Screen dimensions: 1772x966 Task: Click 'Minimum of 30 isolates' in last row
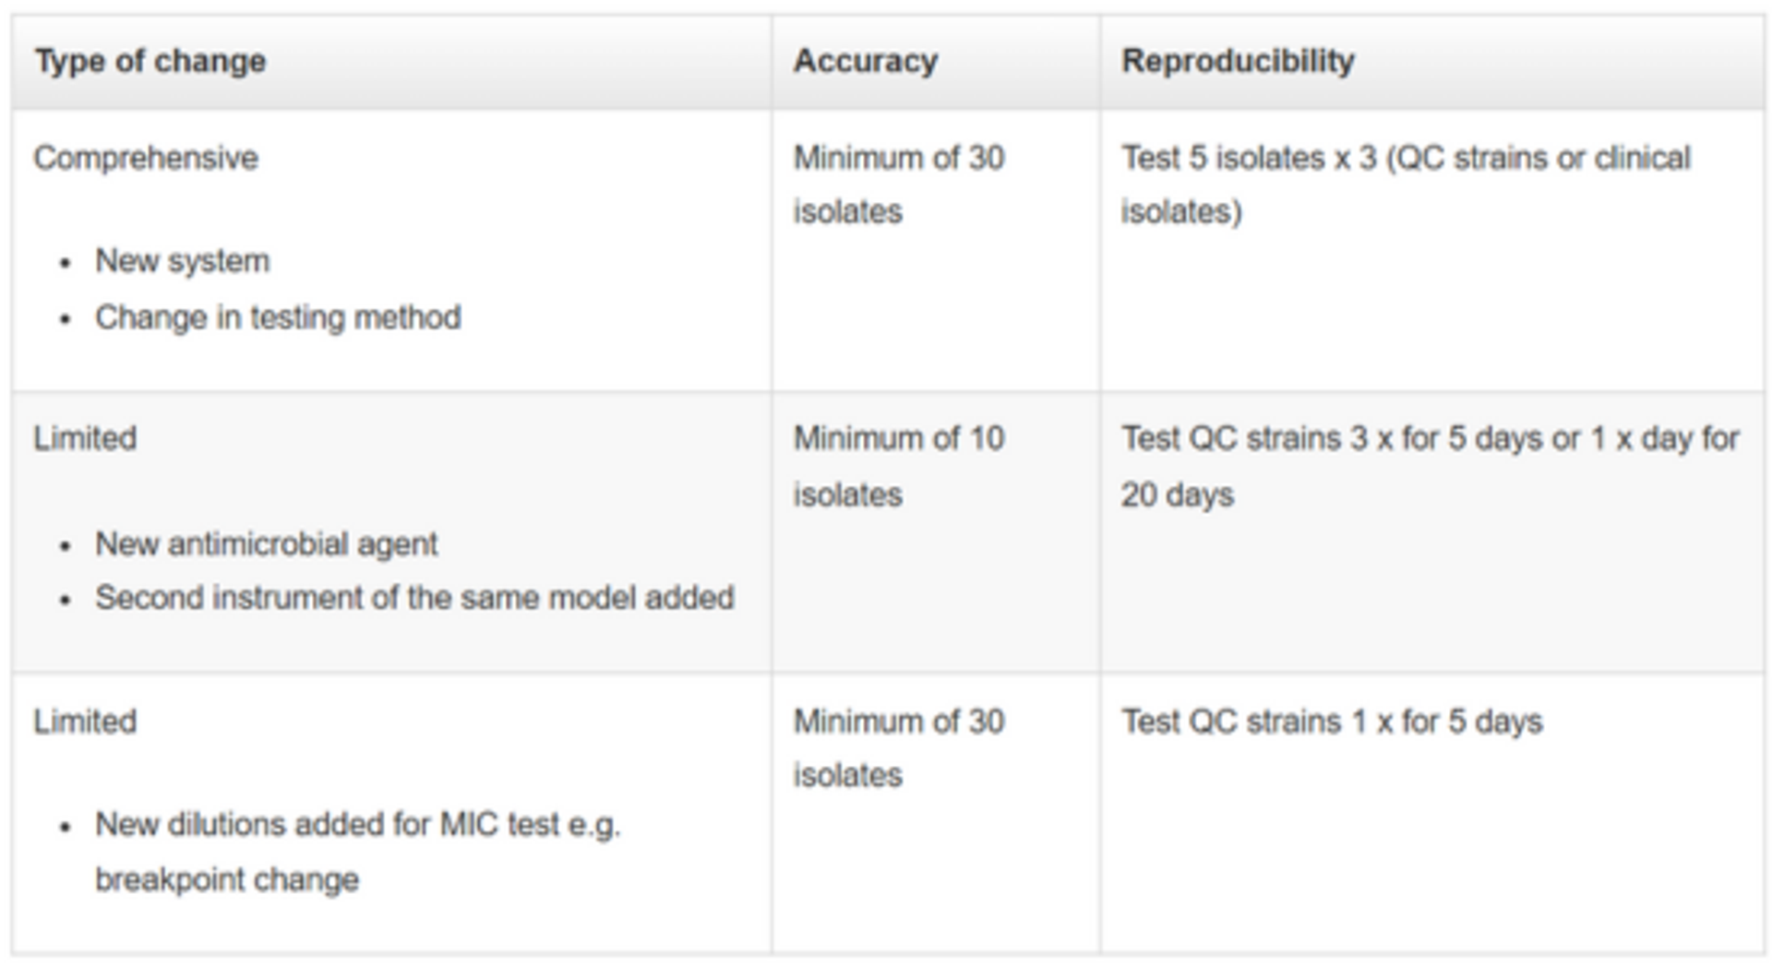coord(898,747)
